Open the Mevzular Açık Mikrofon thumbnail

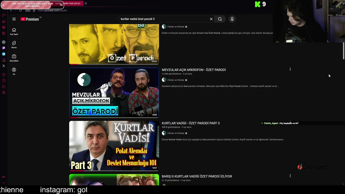tap(114, 93)
